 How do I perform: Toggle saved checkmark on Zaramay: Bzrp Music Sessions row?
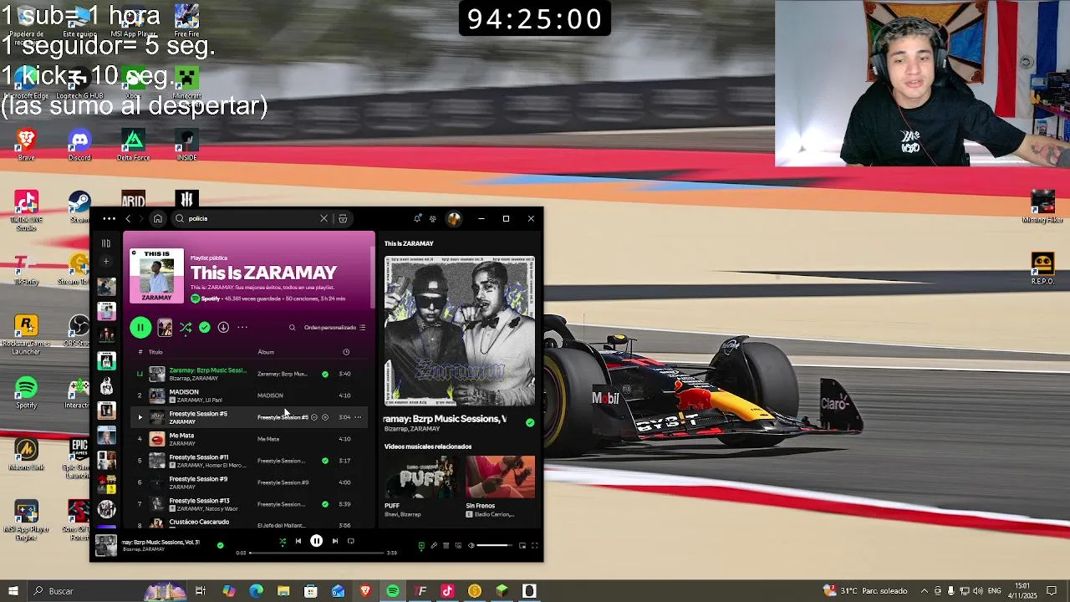(325, 374)
